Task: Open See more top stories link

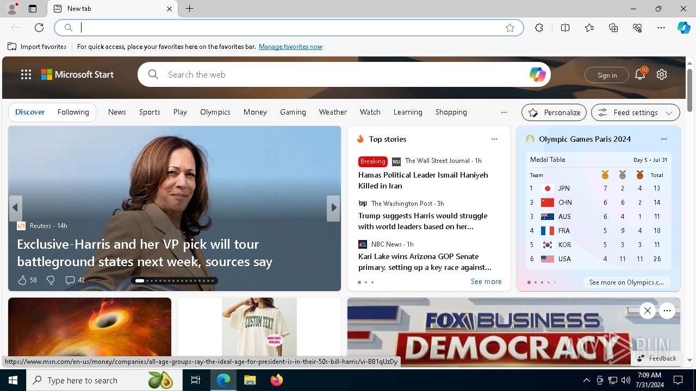Action: click(486, 281)
